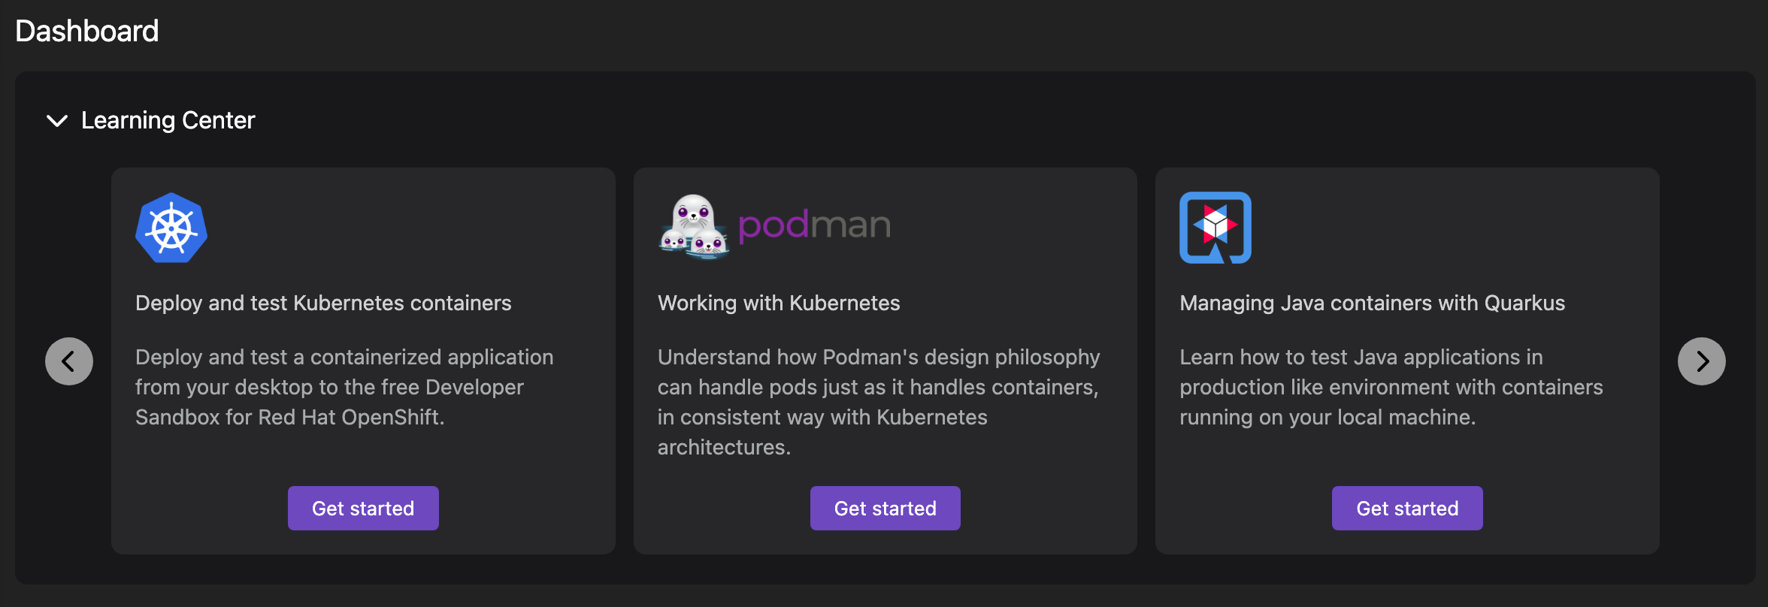The width and height of the screenshot is (1768, 607).
Task: Click the Dashboard page title
Action: 87,32
